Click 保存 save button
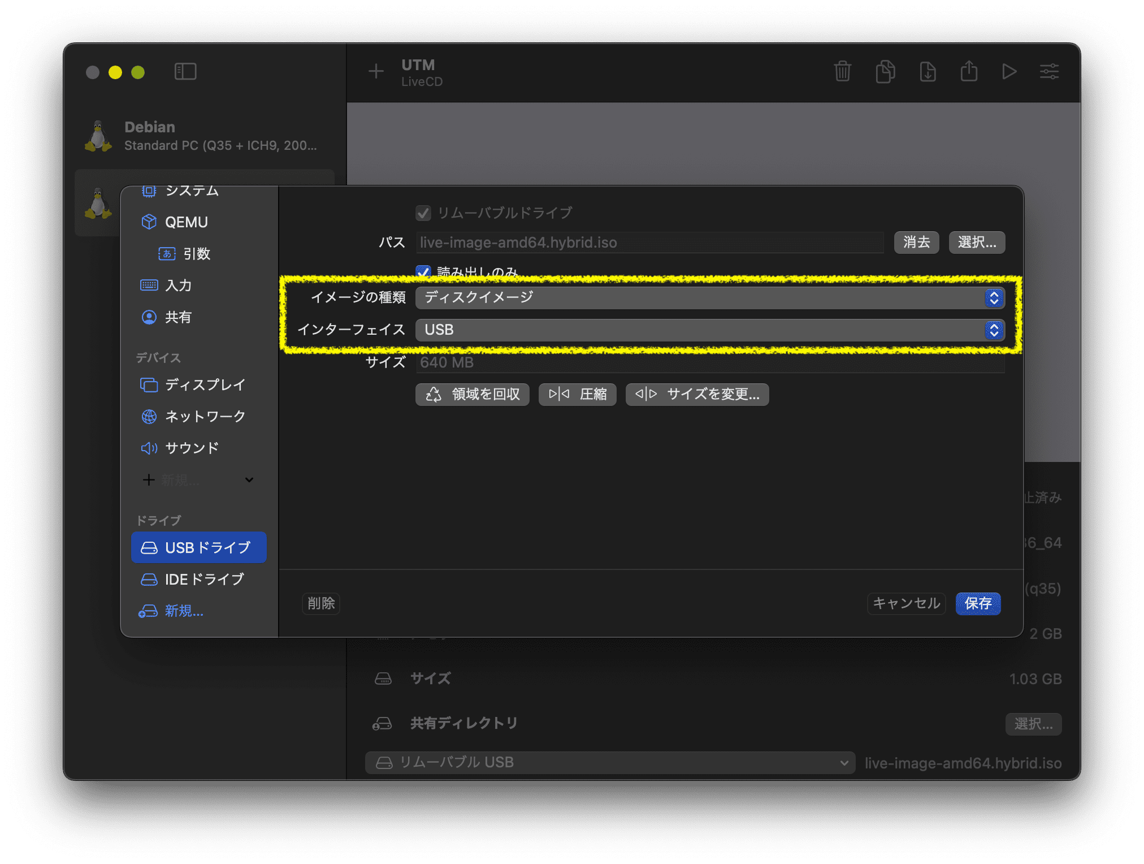This screenshot has width=1144, height=864. pyautogui.click(x=978, y=603)
